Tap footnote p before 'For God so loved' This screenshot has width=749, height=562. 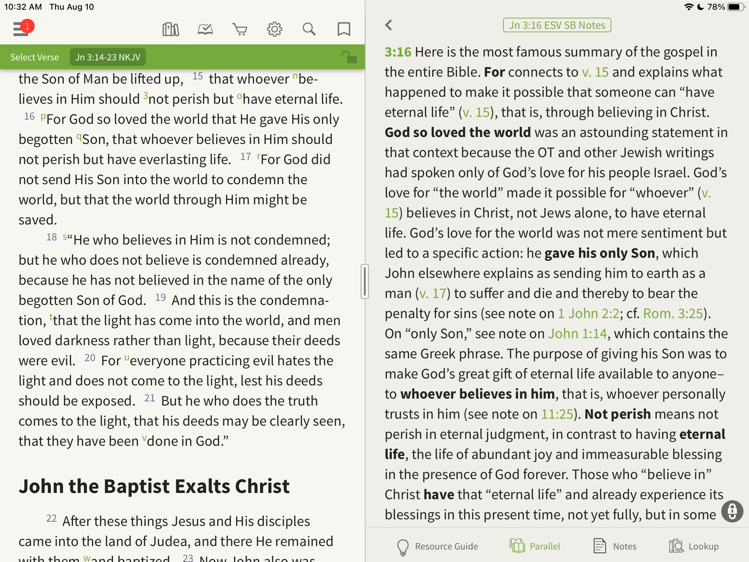[43, 116]
